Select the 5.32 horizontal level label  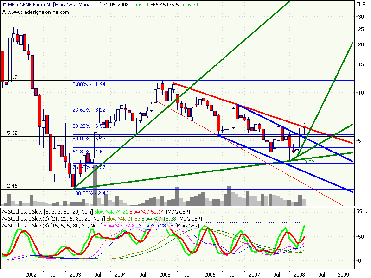[x=13, y=133]
